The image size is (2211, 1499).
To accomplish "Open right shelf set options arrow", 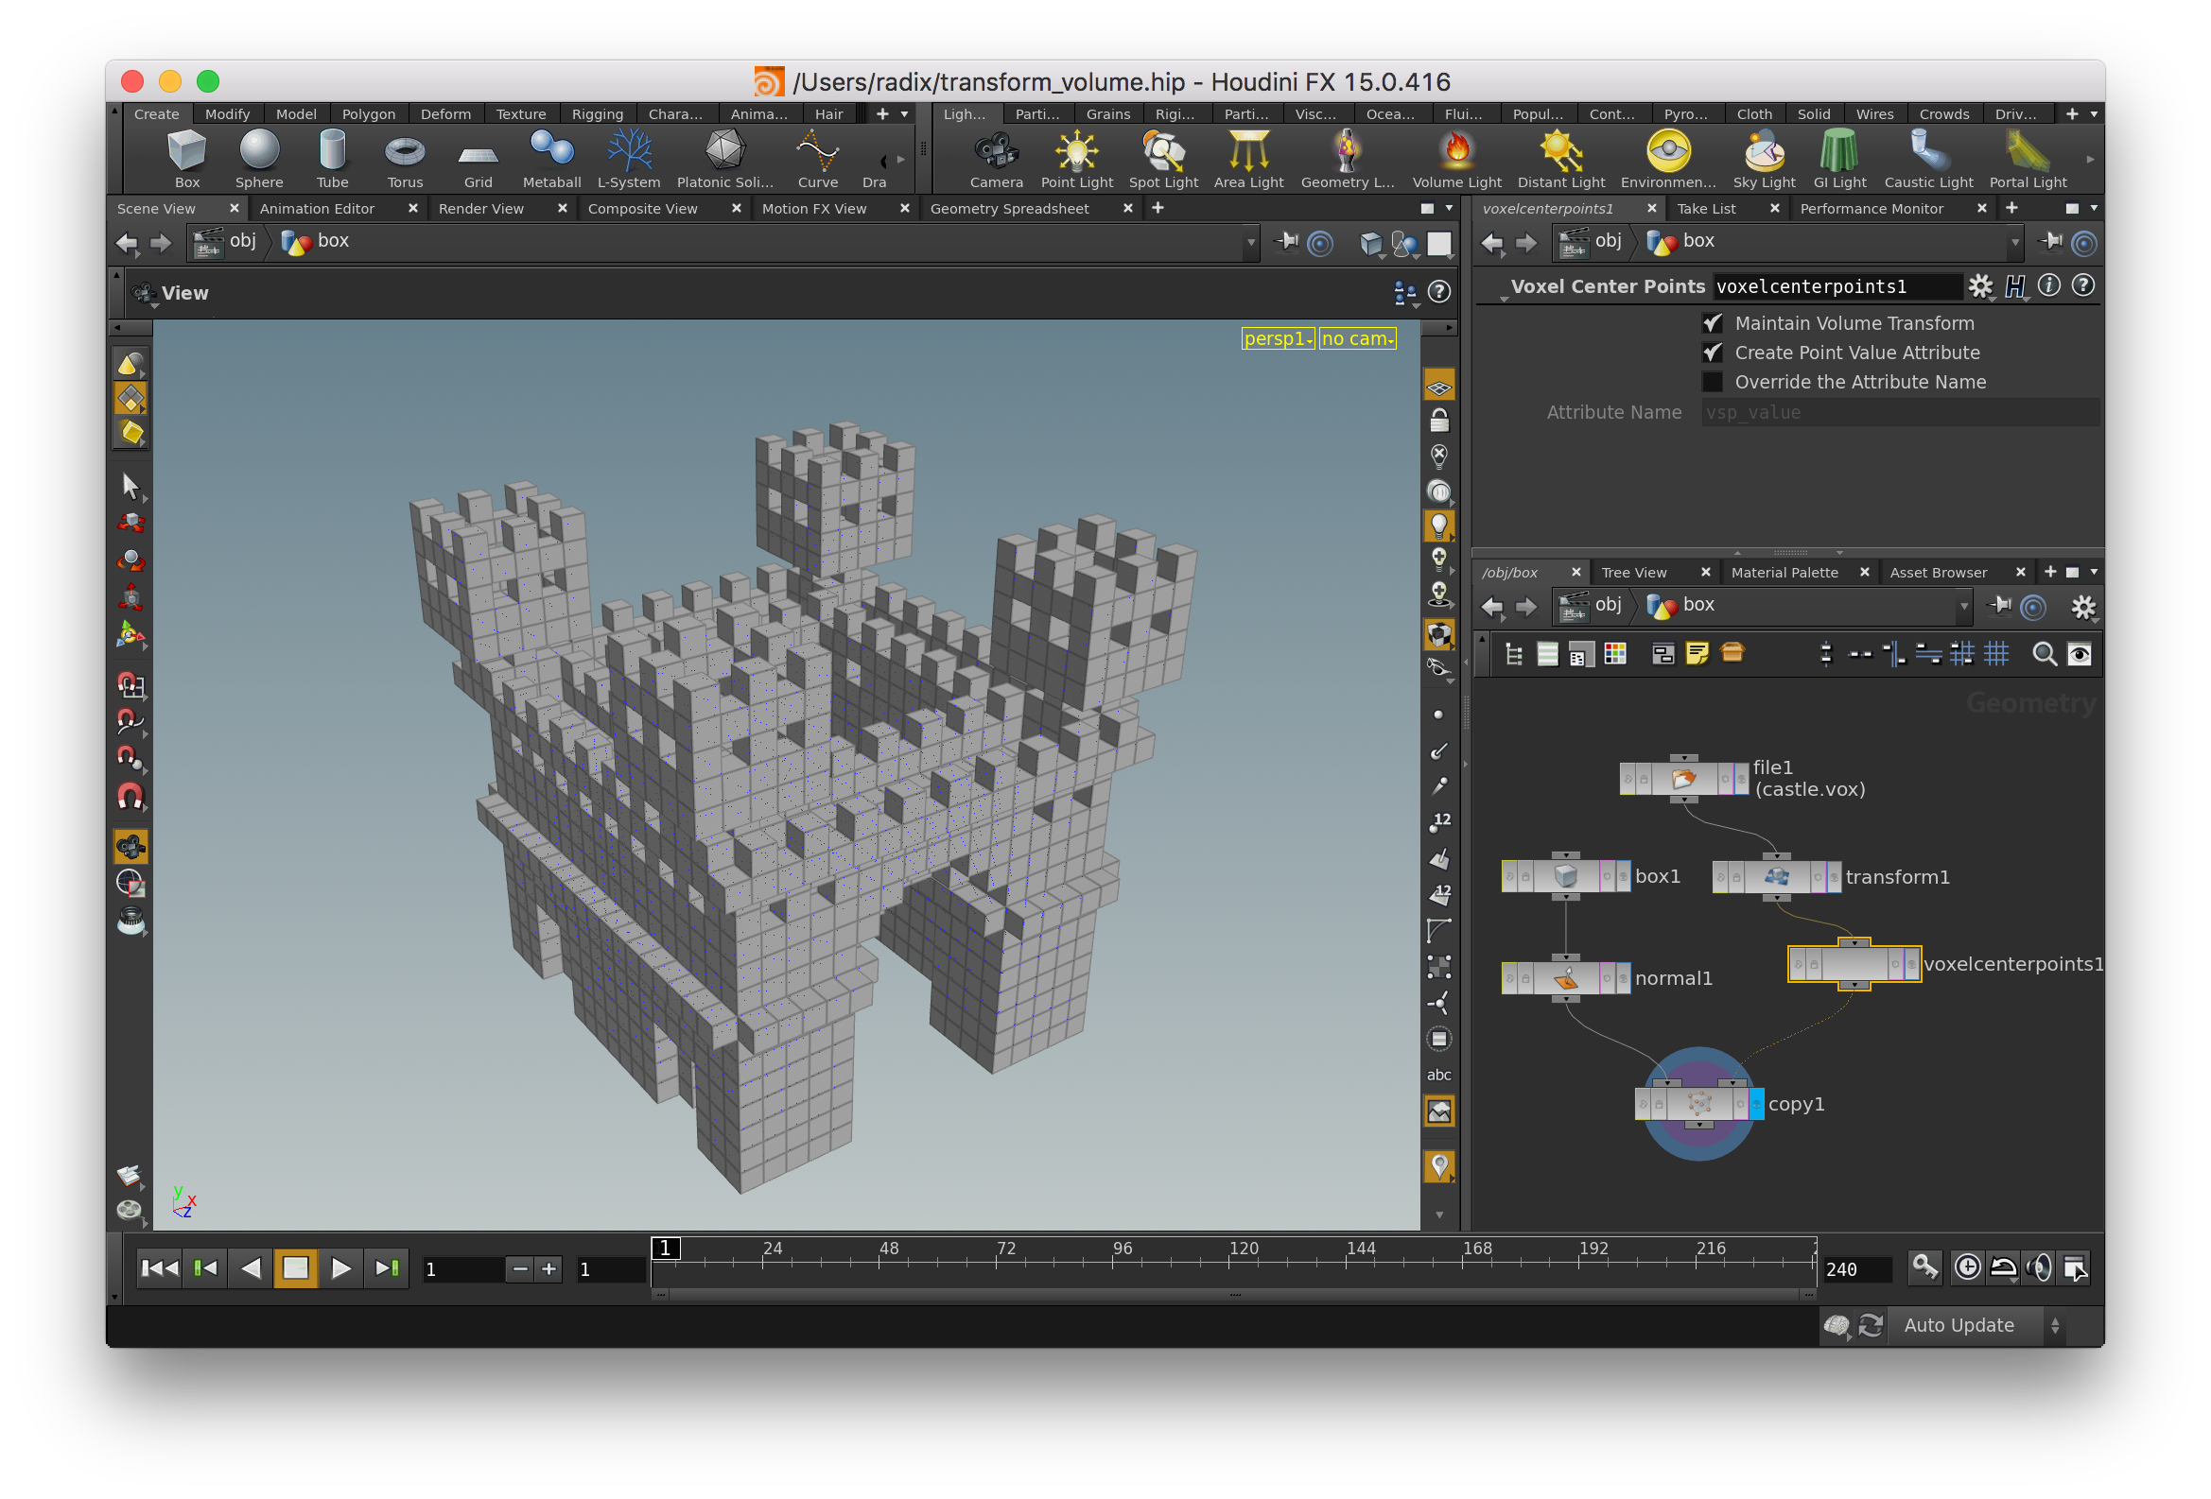I will click(x=2094, y=114).
